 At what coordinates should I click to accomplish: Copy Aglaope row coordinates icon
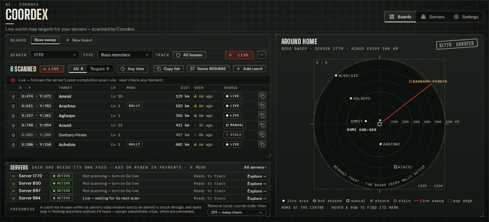(262, 116)
